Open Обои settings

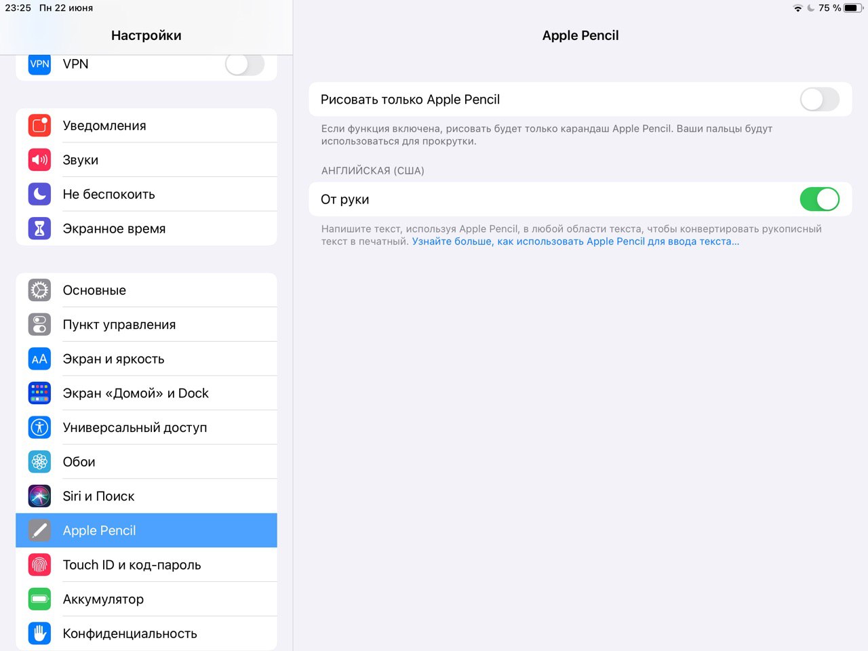coord(146,462)
